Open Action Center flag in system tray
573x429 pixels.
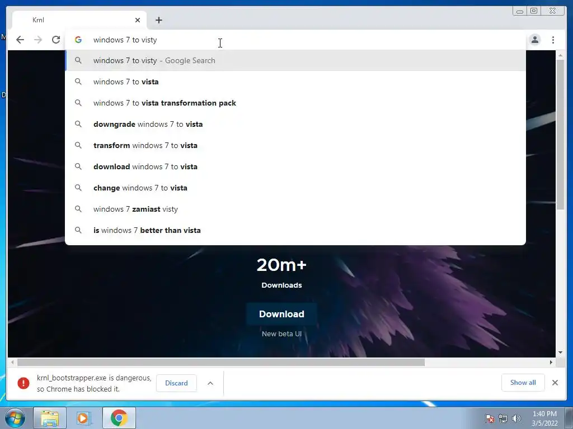(x=489, y=418)
